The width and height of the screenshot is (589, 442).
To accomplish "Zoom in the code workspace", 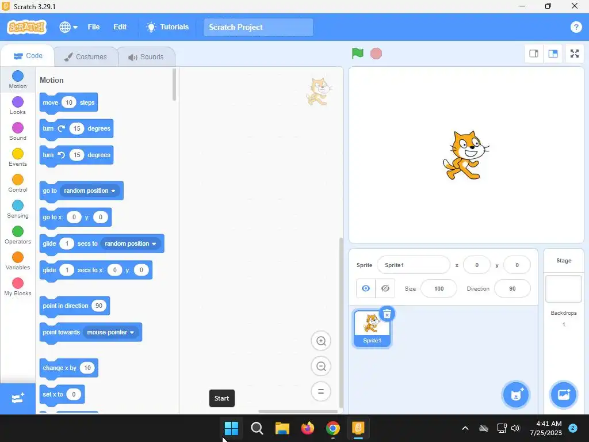I will pos(321,341).
